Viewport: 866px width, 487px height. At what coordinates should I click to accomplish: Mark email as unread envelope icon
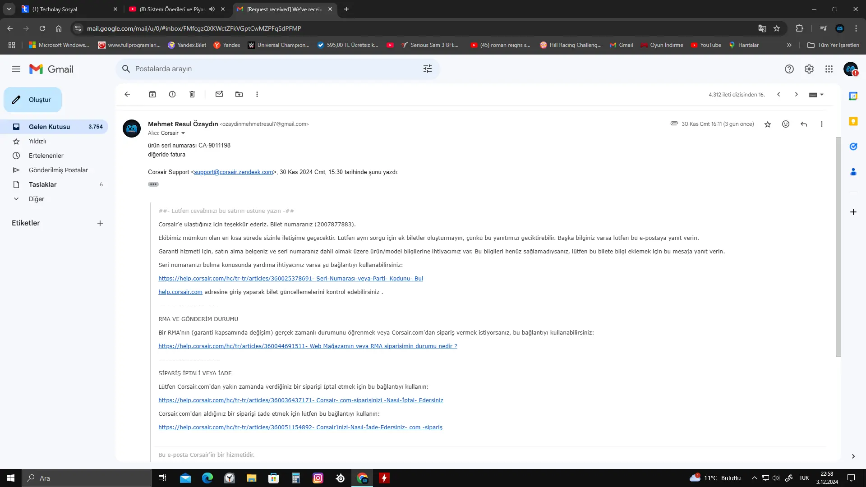219,94
